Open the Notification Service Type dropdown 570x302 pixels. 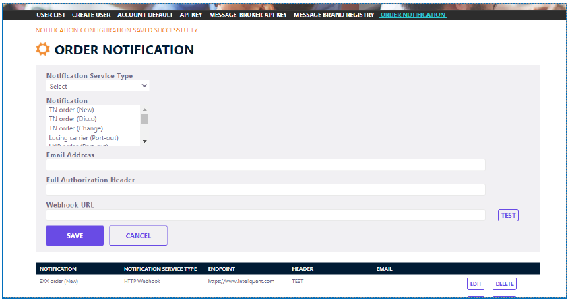[98, 86]
